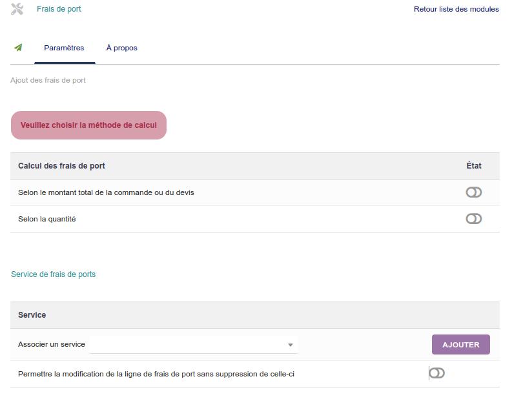Click the 'Selon le montant total' row label
The height and width of the screenshot is (401, 512).
point(106,192)
